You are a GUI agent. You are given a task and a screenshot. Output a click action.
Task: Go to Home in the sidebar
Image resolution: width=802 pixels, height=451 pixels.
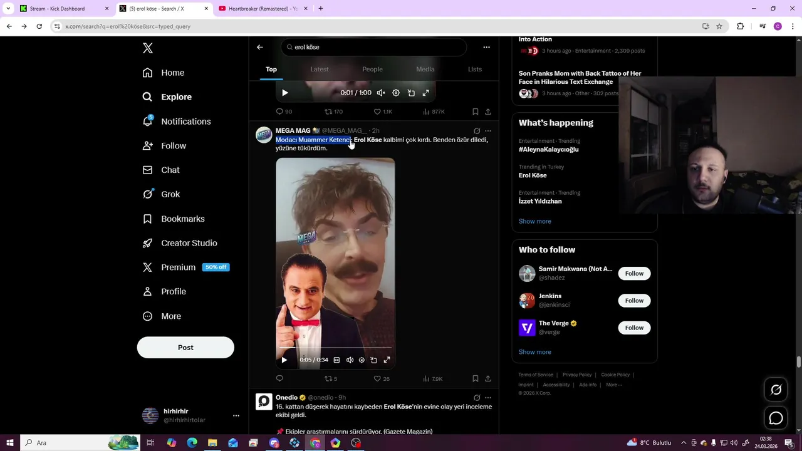pyautogui.click(x=163, y=73)
